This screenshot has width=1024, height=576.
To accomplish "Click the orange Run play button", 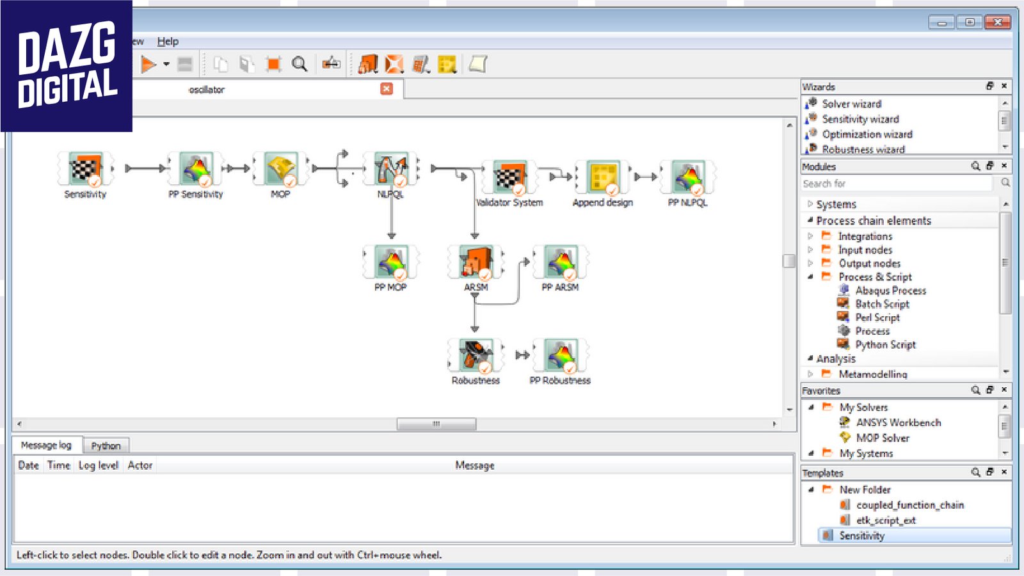I will coord(148,64).
